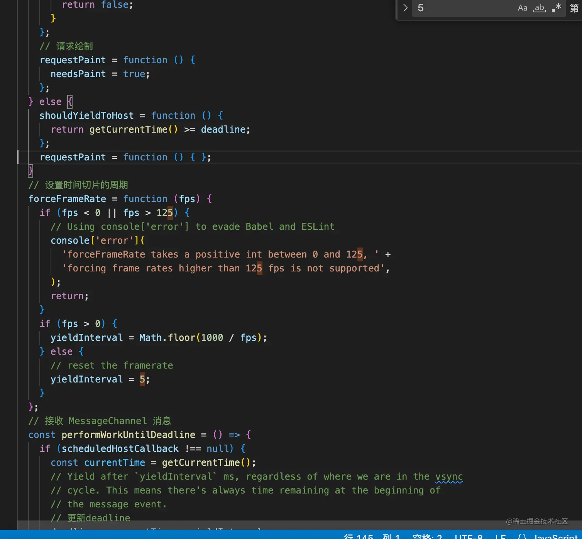This screenshot has height=539, width=582.
Task: Click the highlighted "5" in "yieldInterval = 5;"
Action: pos(142,379)
